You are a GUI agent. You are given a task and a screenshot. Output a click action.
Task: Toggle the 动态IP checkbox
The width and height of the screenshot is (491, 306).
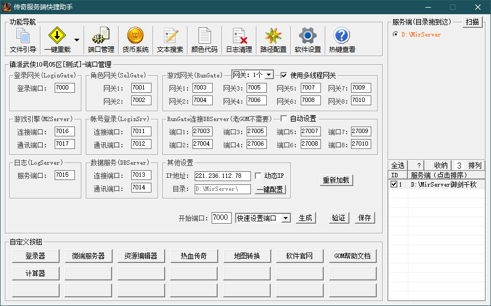(x=259, y=176)
